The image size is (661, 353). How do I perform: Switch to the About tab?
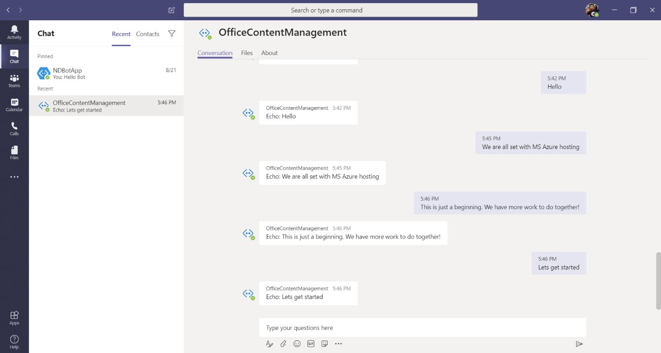(x=269, y=53)
